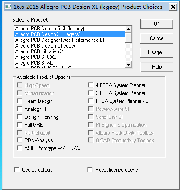The height and width of the screenshot is (190, 180).
Task: Enable FPGA System Planner - L
Action: point(90,101)
